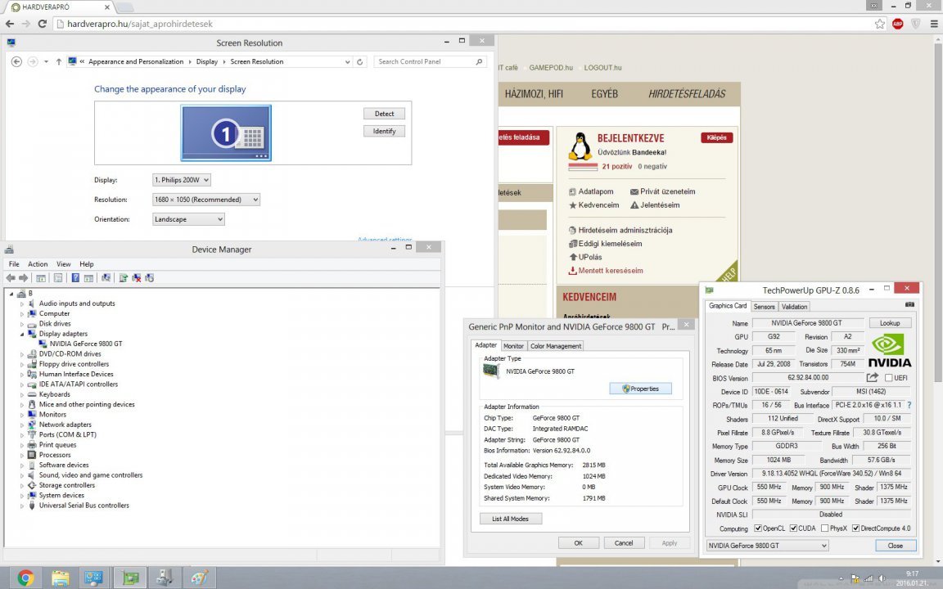Toggle the OpenCL checkbox in GPU-Z

tap(758, 528)
